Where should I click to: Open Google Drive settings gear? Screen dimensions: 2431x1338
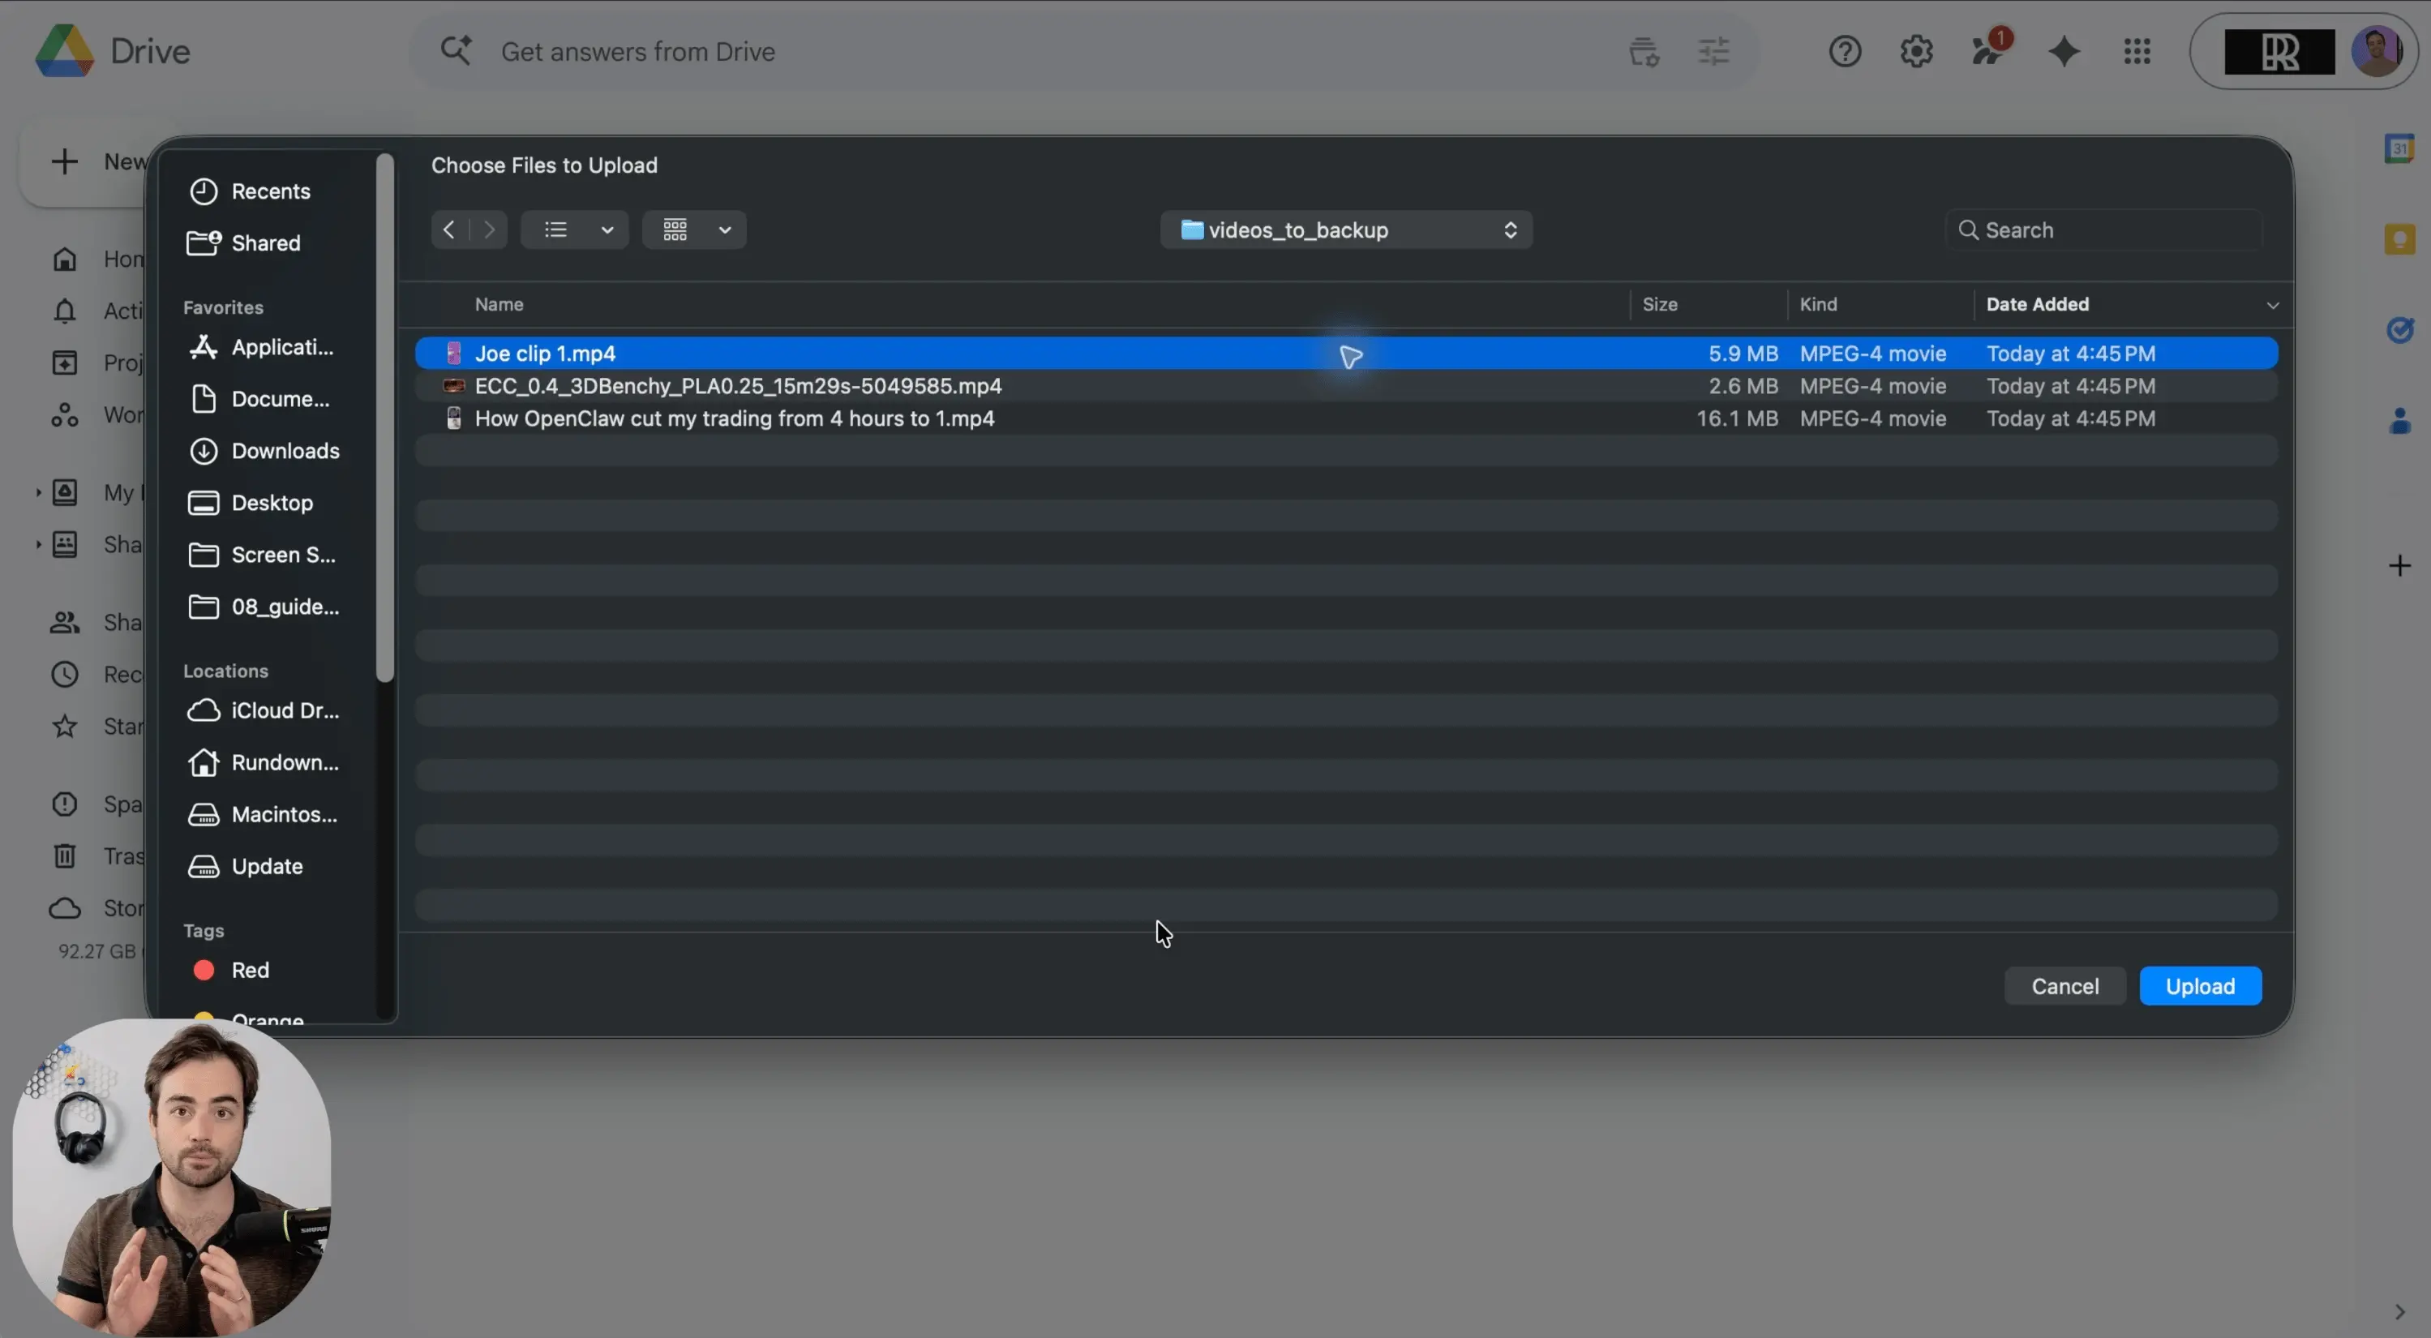point(1916,51)
